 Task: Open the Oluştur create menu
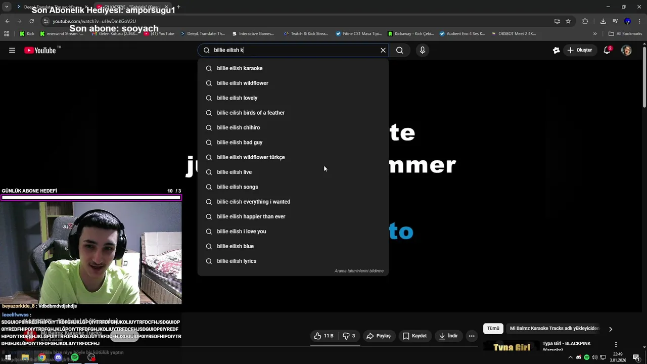click(579, 50)
